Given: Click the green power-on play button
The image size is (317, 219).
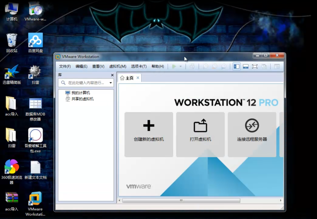Looking at the screenshot, I should tap(174, 66).
